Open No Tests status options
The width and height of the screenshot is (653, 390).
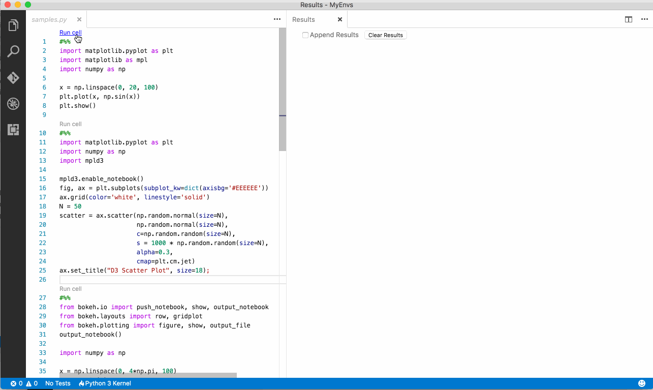[57, 383]
